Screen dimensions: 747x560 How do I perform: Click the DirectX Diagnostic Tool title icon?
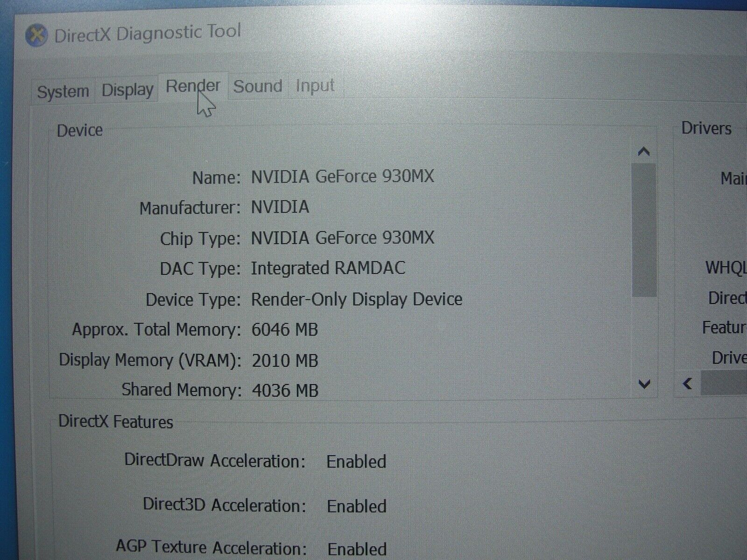tap(36, 35)
